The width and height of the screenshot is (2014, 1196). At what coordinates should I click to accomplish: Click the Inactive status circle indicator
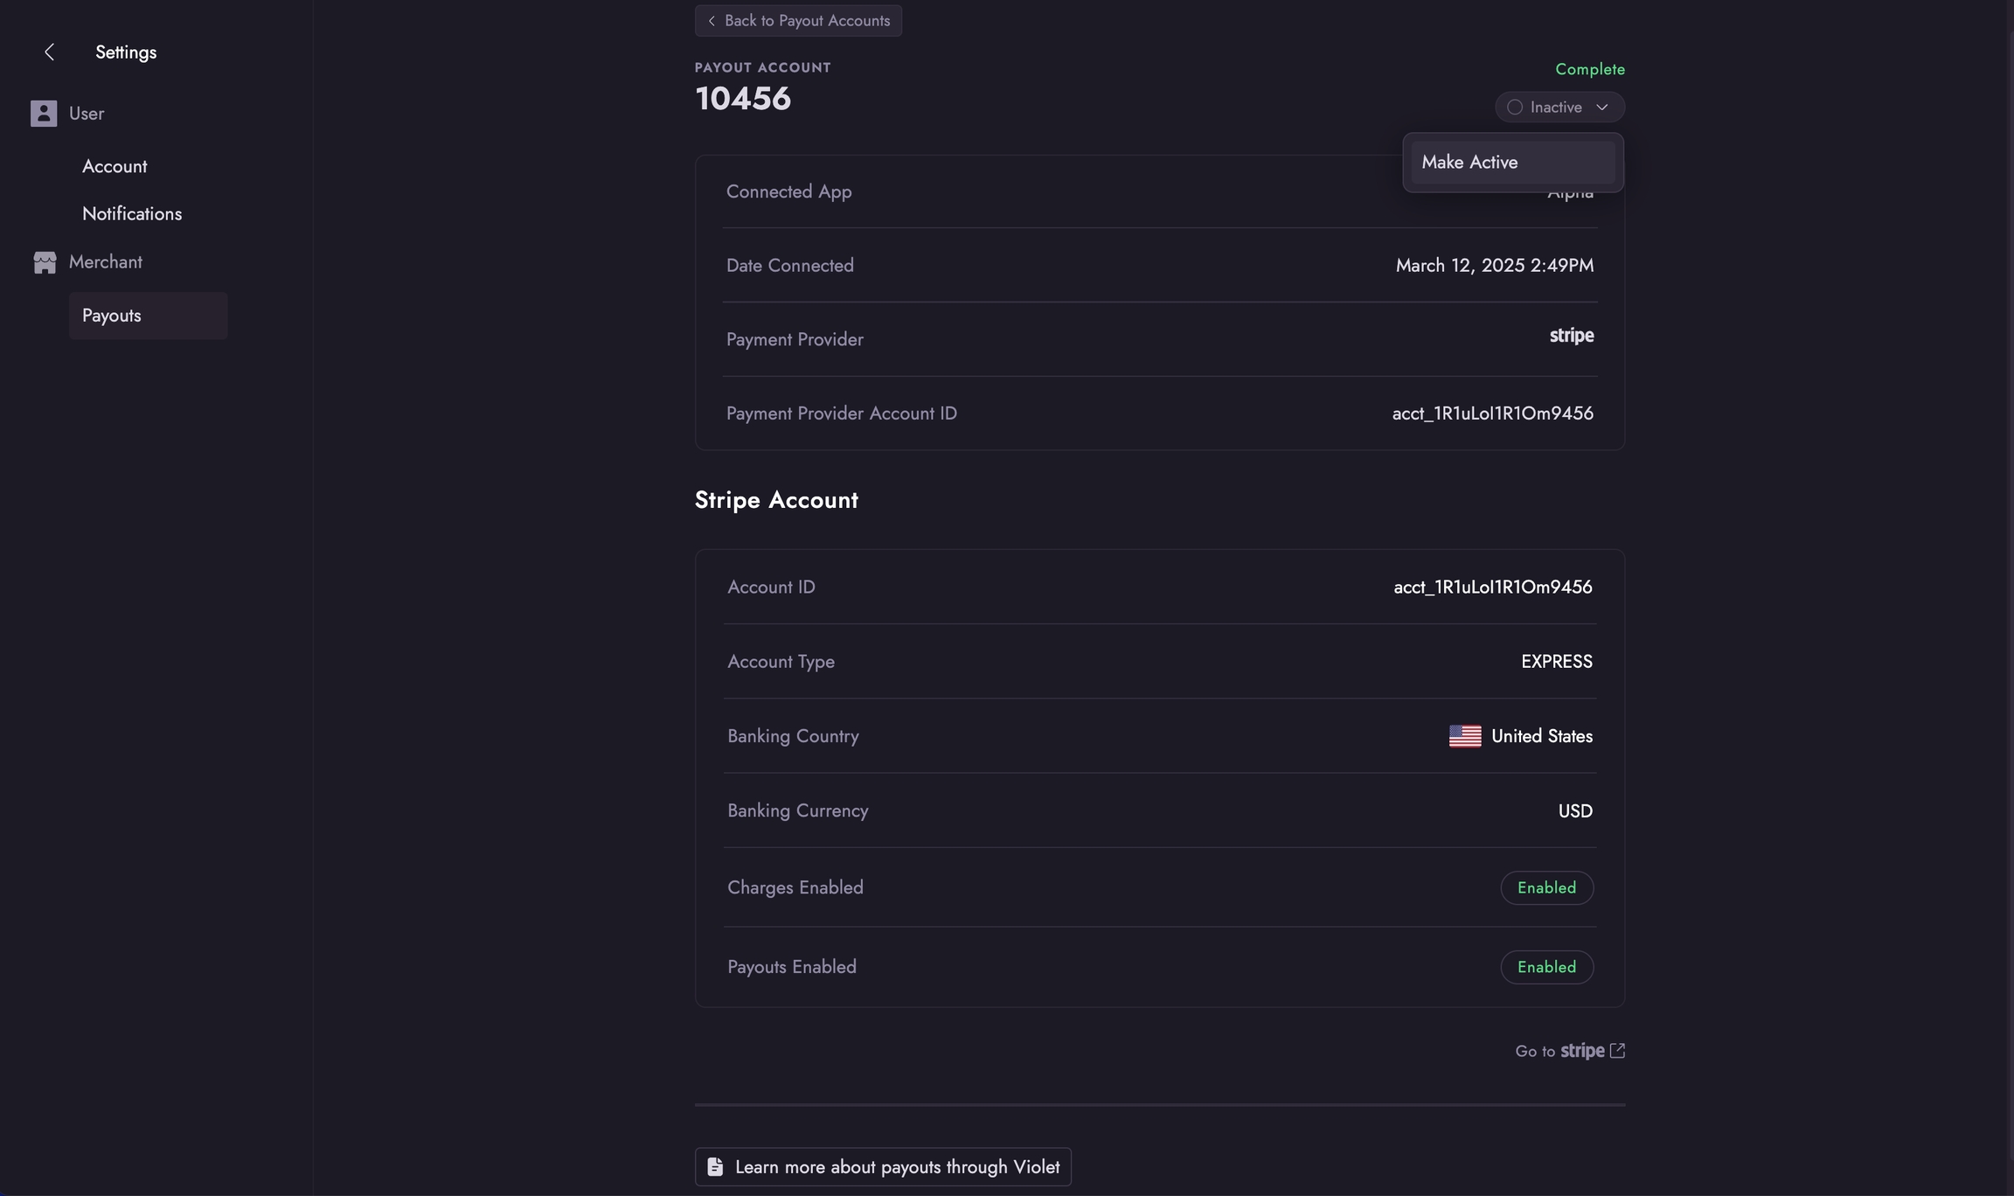point(1515,108)
